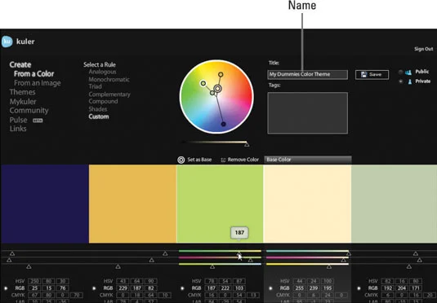Viewport: 437px width, 303px height.
Task: Click RGB value 239 under cream swatch
Action: tap(314, 288)
